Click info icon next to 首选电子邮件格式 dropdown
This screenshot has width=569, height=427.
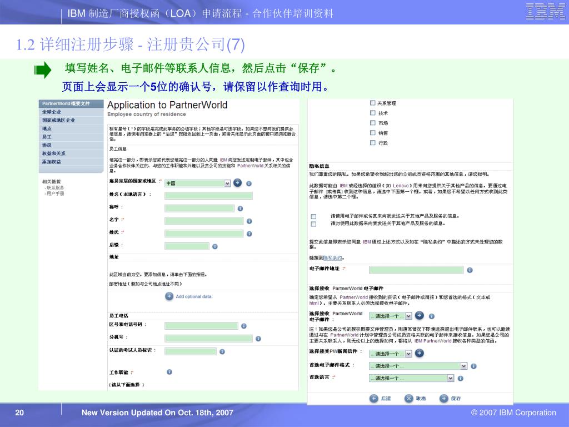coord(473,366)
